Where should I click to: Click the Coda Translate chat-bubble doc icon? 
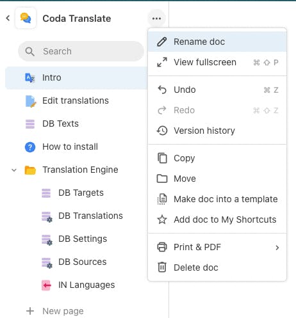[26, 18]
